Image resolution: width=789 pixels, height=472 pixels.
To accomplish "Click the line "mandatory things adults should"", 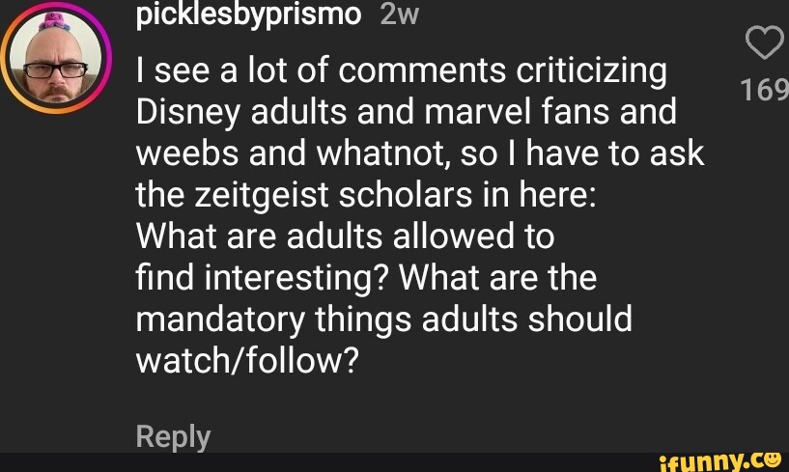I will [384, 320].
